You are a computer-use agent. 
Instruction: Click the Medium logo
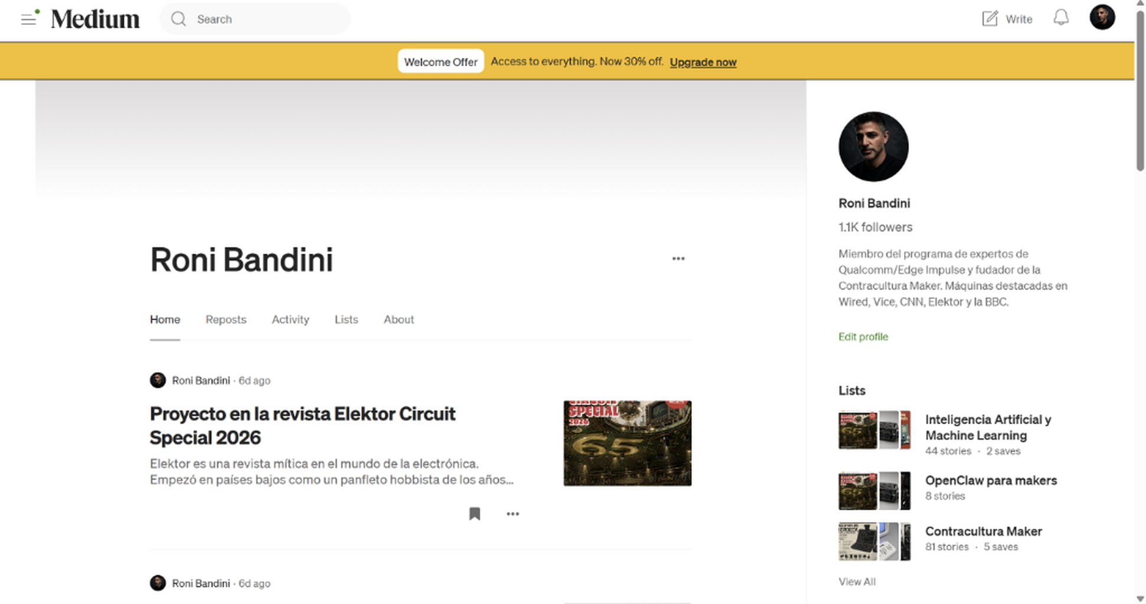[95, 19]
